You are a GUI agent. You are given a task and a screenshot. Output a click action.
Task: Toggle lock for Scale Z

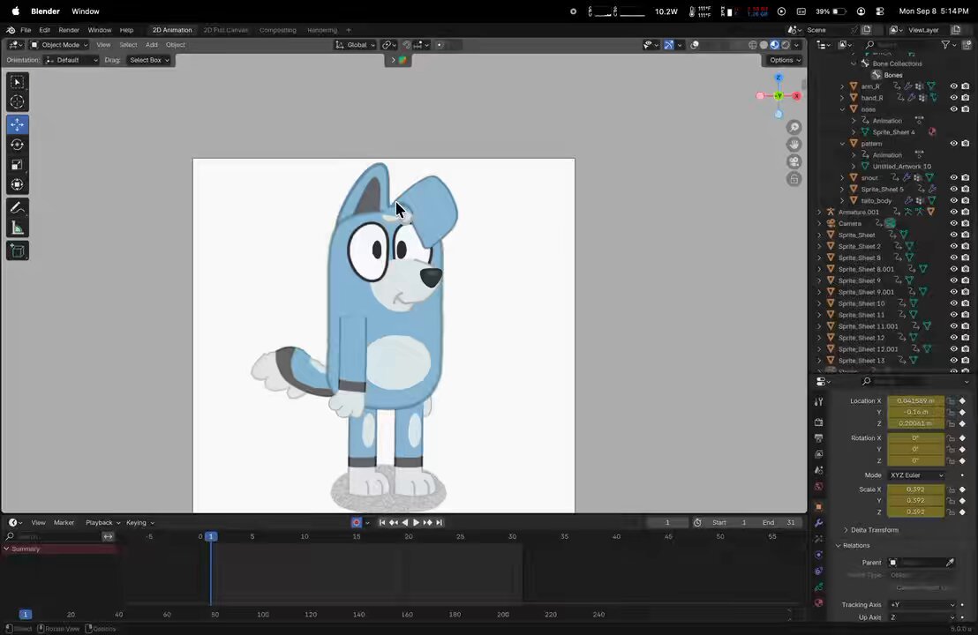pos(952,512)
